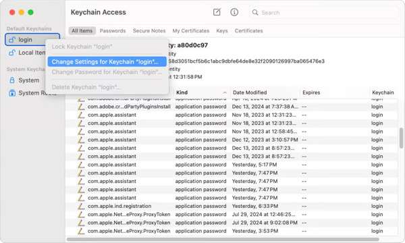Image resolution: width=405 pixels, height=243 pixels.
Task: Click key icon of Dec 12, 2023 assistant row
Action: point(81,140)
